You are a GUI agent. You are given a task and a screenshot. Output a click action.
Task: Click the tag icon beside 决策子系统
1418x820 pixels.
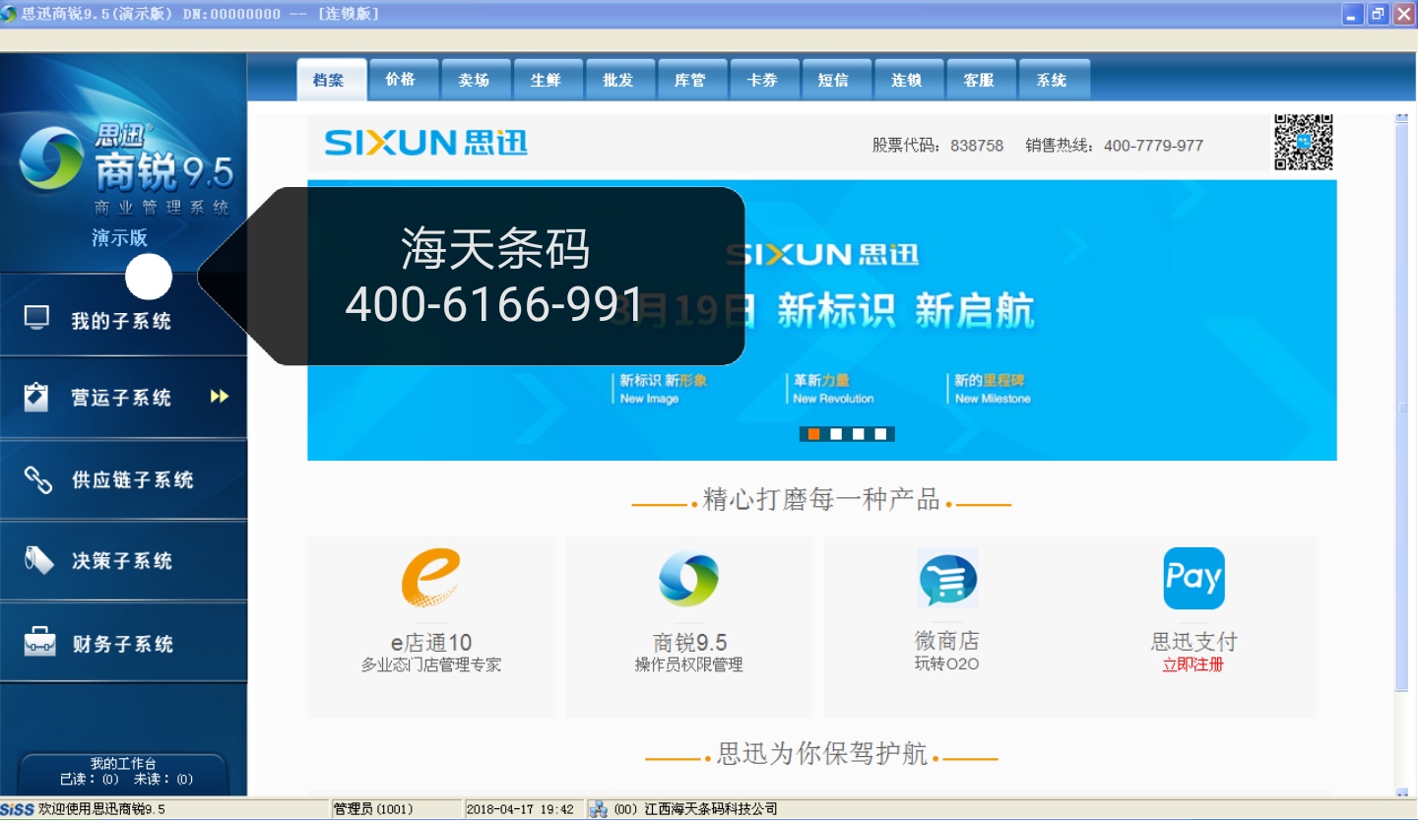37,560
